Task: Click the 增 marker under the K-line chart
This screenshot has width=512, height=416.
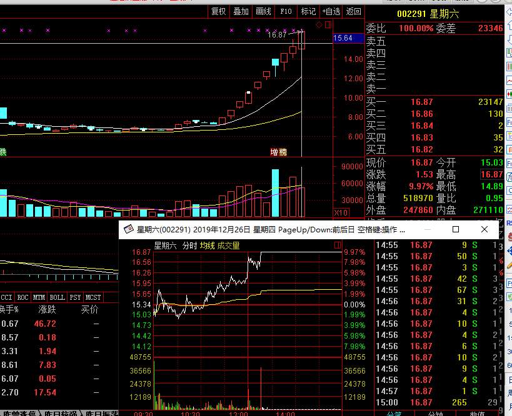Action: tap(274, 152)
